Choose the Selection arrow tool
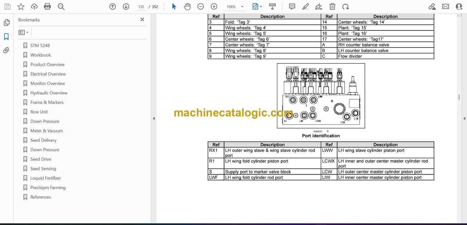The width and height of the screenshot is (467, 225). (x=174, y=7)
